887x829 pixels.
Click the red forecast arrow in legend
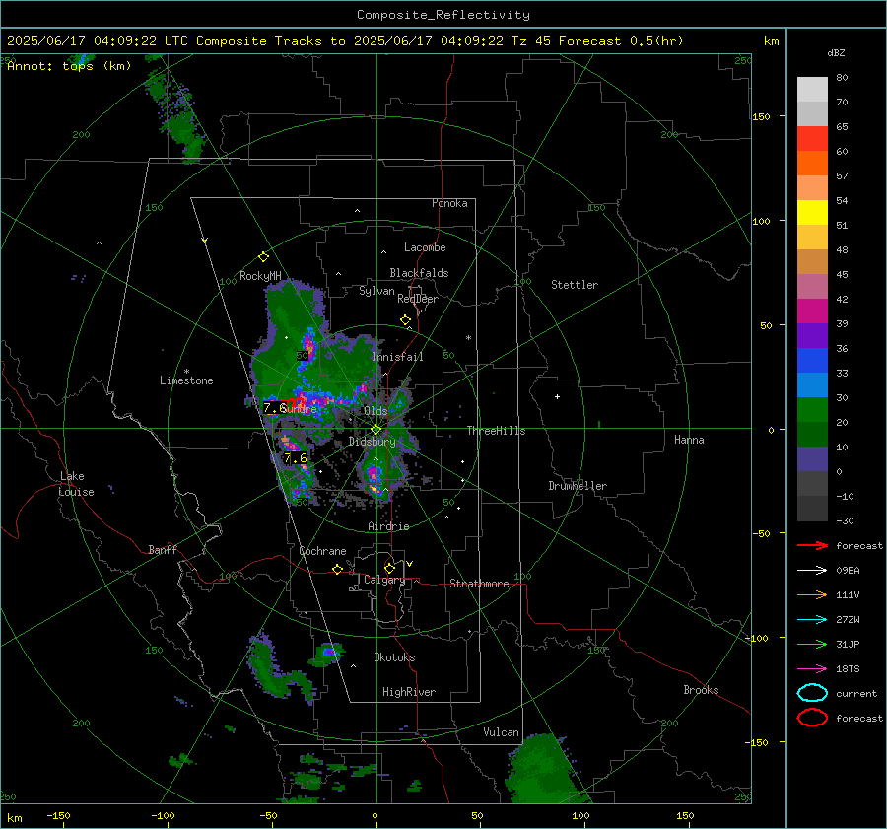point(812,545)
